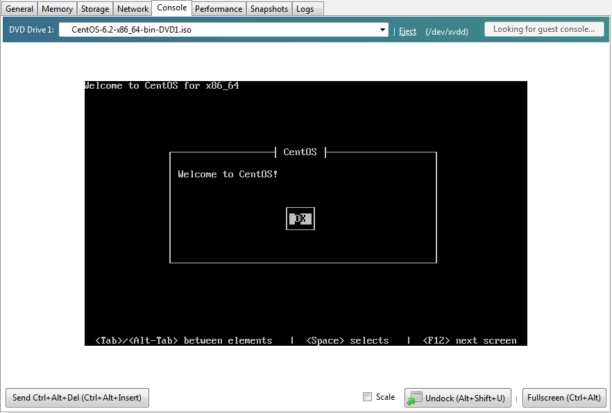Screen dimensions: 612x413
Task: Open the DVD Drive 1 ISO dropdown
Action: pos(223,30)
